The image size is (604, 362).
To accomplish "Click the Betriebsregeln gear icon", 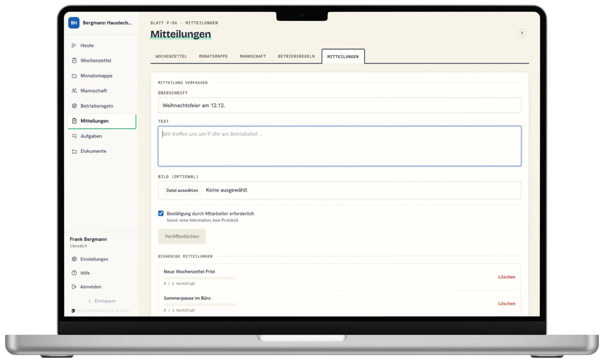I will pos(74,106).
